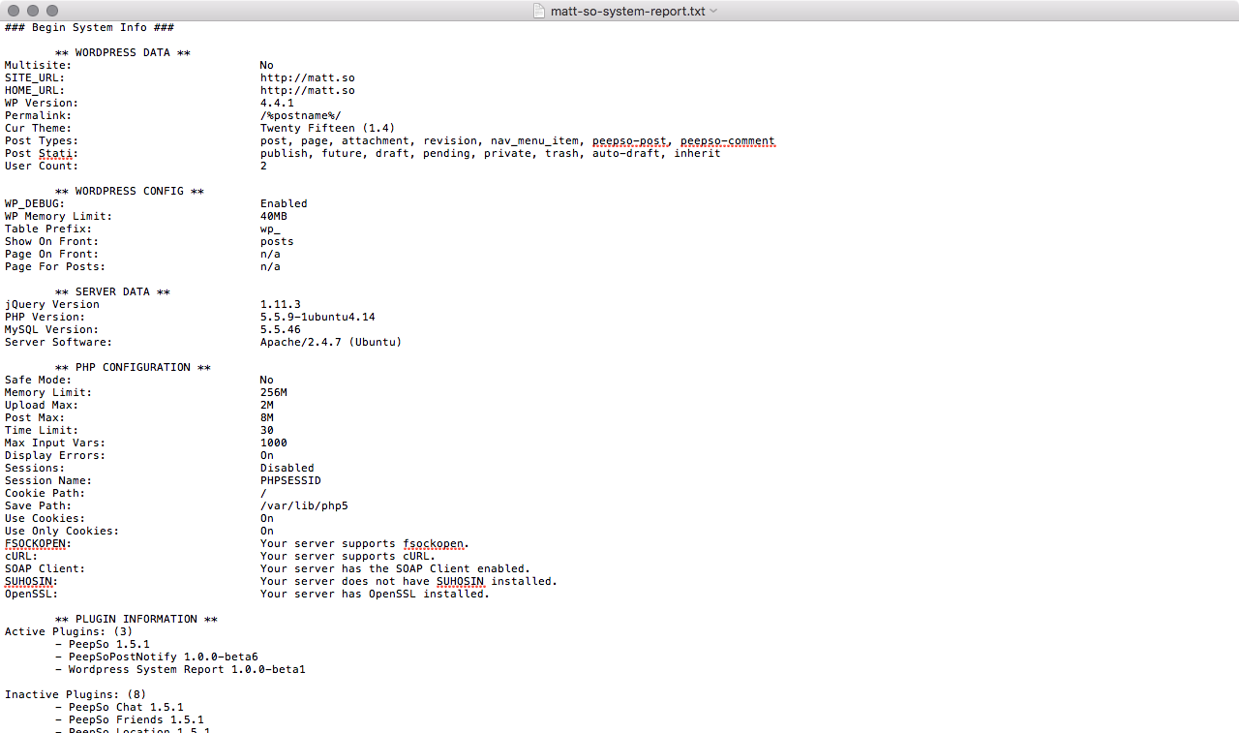Click Max Input Vars value 1000
The width and height of the screenshot is (1239, 733).
tap(274, 443)
